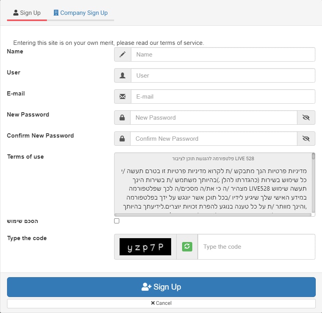Click the pencil icon beside Name field

123,55
